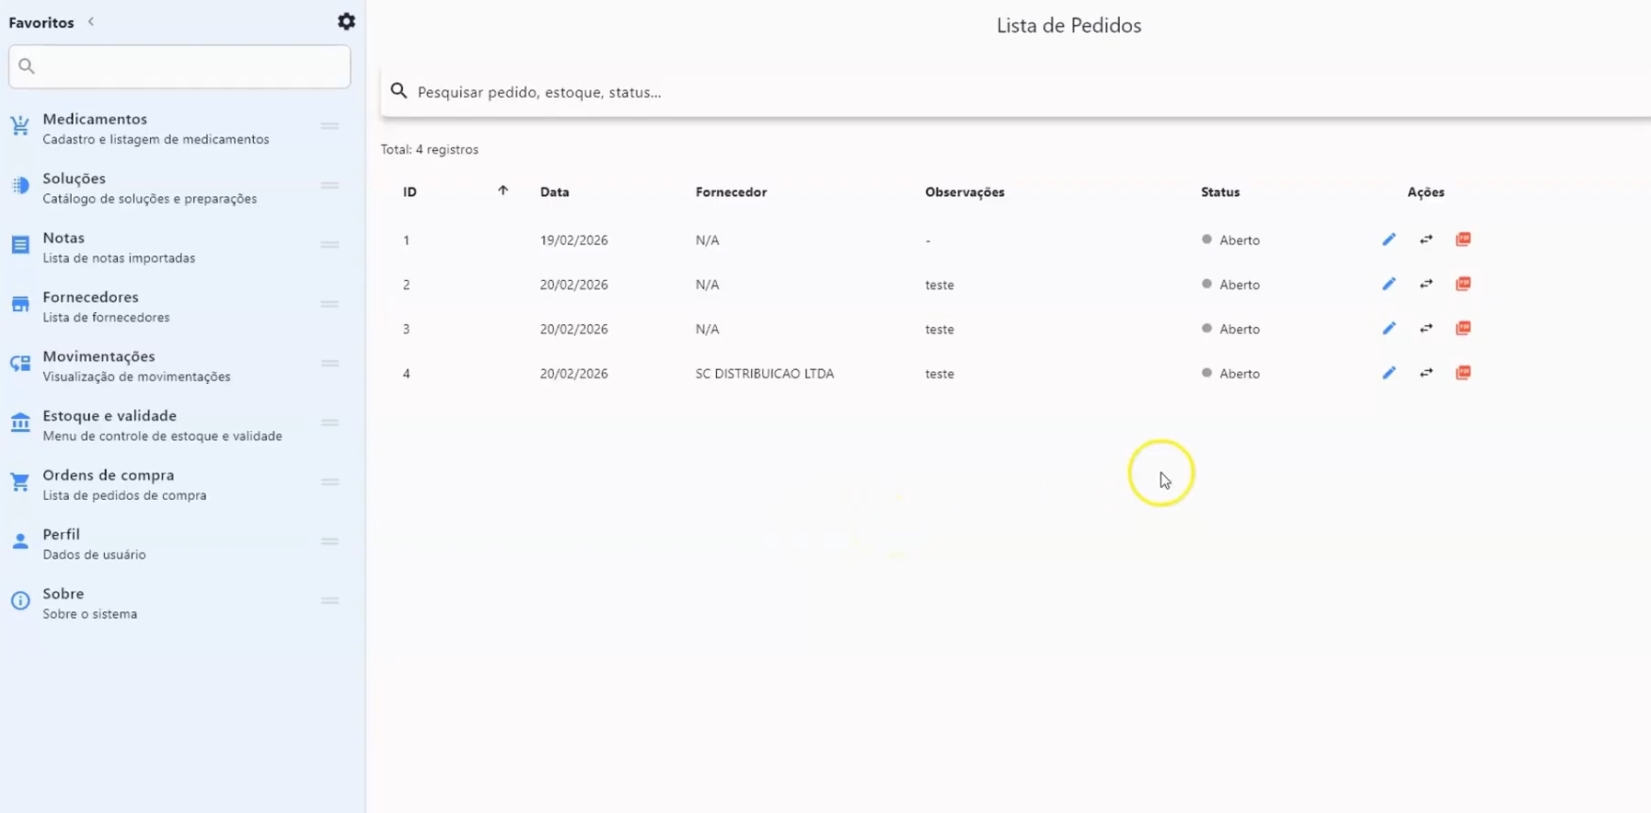The width and height of the screenshot is (1651, 813).
Task: Grab drag handle next to Fornecedores
Action: (x=329, y=304)
